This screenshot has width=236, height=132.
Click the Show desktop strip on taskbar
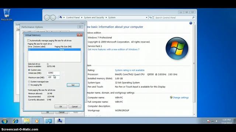[x=235, y=121]
